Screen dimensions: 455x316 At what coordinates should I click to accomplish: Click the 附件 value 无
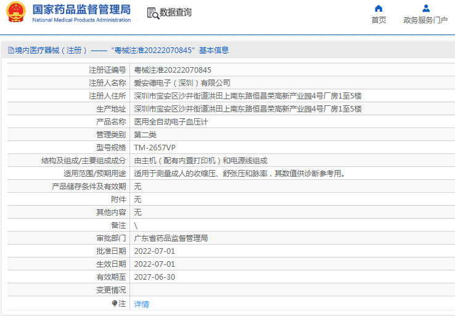tap(137, 200)
